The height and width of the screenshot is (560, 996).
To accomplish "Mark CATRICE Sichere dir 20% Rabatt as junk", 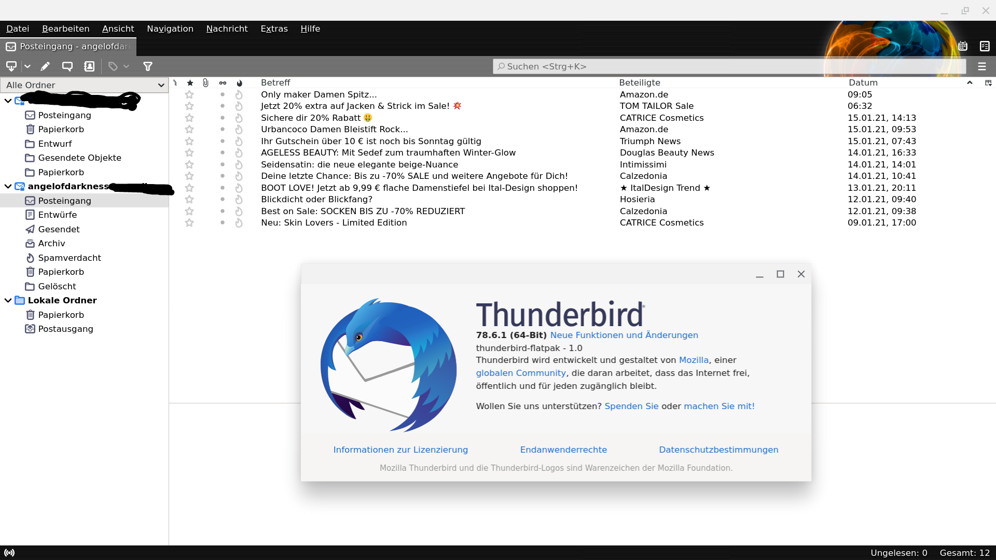I will (239, 118).
